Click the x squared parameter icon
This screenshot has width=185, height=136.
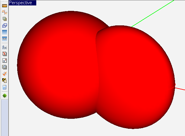[x=5, y=61]
